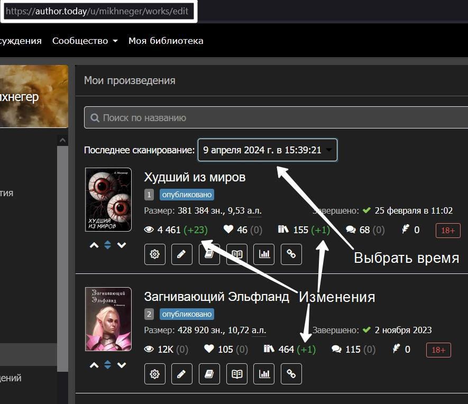The width and height of the screenshot is (468, 404).
Task: Open settings gear for Загнивающий Эльфланд
Action: coord(154,374)
